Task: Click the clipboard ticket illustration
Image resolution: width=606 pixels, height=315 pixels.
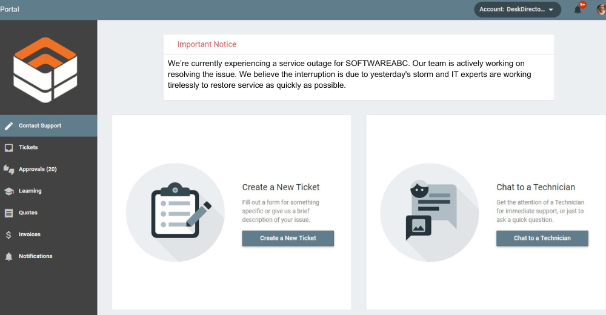Action: point(175,212)
